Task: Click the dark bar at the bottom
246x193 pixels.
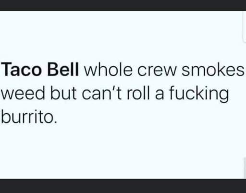Action: pos(123,186)
